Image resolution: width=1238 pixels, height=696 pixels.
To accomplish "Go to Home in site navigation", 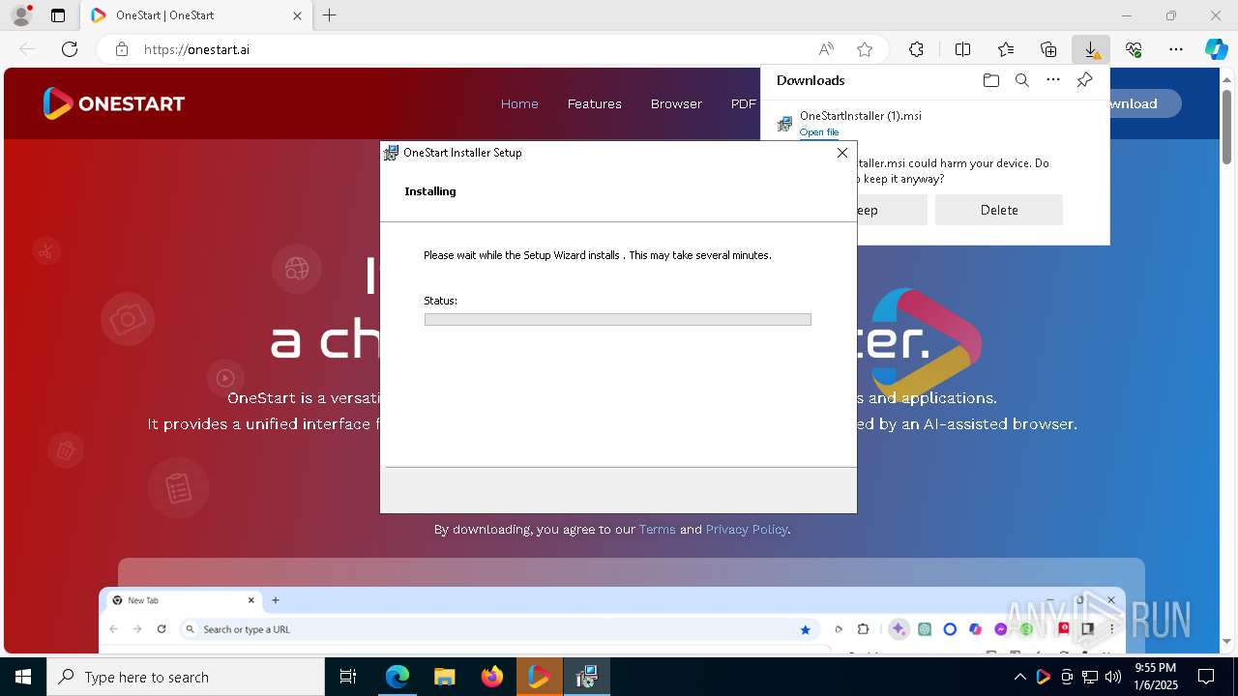I will click(x=519, y=103).
